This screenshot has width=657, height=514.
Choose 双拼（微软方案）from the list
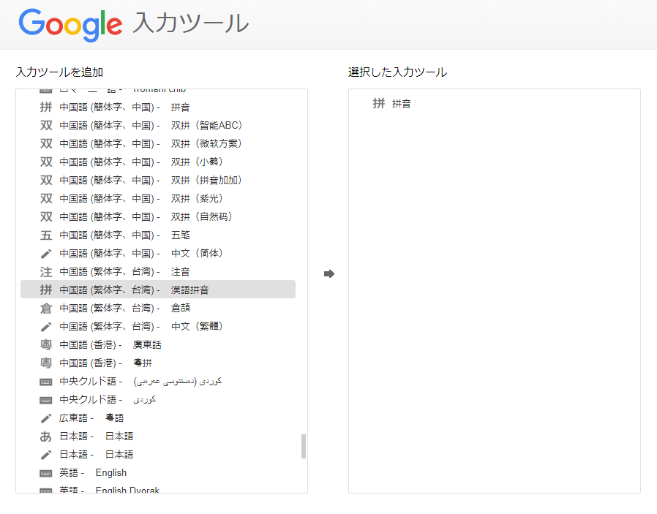click(151, 144)
